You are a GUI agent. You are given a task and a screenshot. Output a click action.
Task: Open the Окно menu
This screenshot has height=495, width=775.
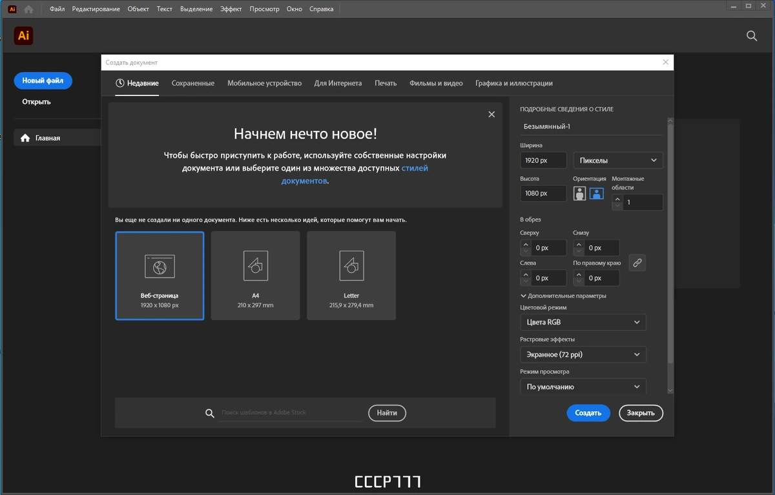294,9
